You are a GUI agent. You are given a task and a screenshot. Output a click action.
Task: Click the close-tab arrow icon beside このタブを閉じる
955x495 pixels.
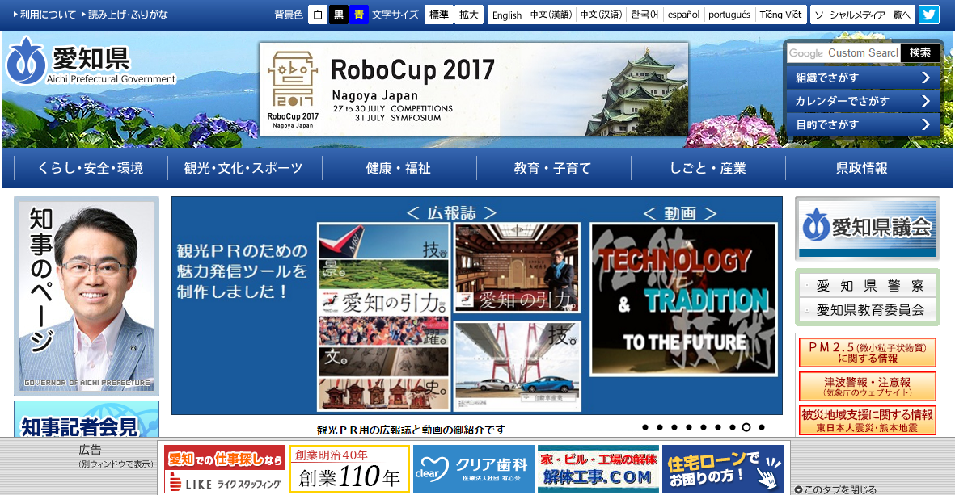coord(798,489)
